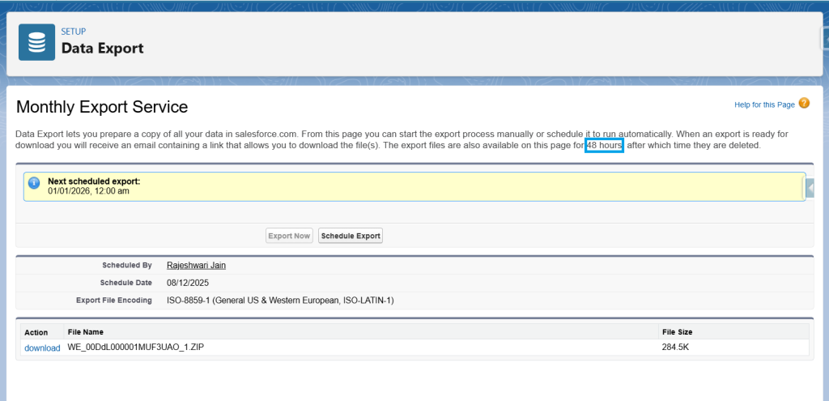Click the File Size column header
Image resolution: width=829 pixels, height=401 pixels.
click(x=678, y=331)
